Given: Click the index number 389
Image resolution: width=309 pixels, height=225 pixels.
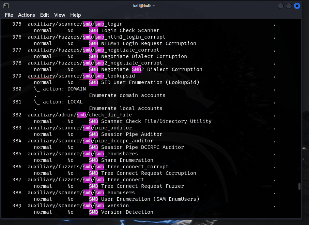Looking at the screenshot, I should (17, 206).
